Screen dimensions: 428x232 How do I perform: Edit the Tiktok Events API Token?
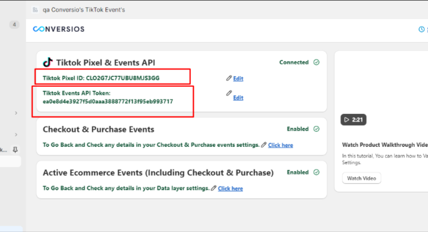coord(238,98)
